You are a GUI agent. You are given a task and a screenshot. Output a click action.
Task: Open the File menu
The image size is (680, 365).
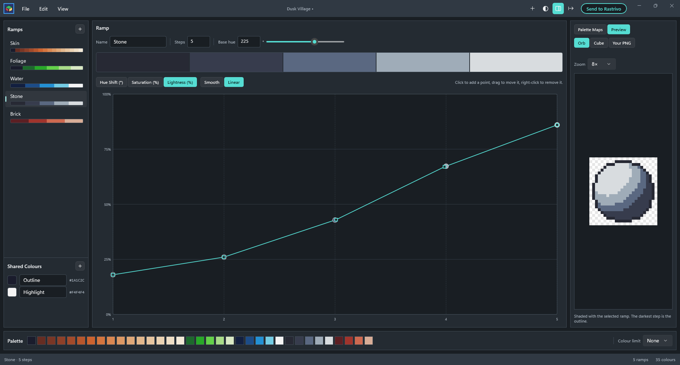(25, 9)
